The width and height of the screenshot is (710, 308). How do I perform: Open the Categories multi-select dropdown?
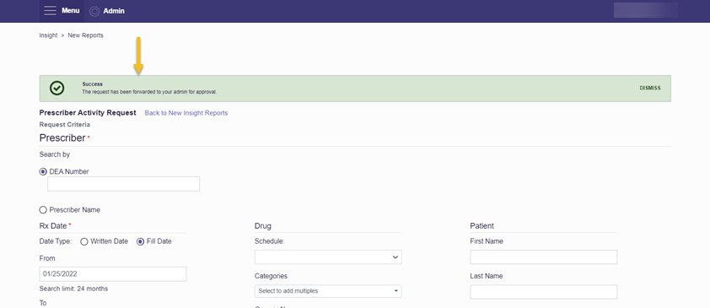coord(328,291)
